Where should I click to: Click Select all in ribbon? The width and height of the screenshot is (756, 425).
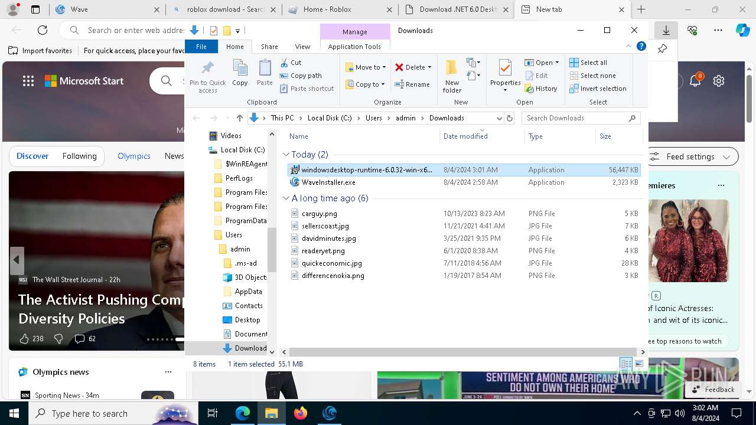(x=588, y=63)
